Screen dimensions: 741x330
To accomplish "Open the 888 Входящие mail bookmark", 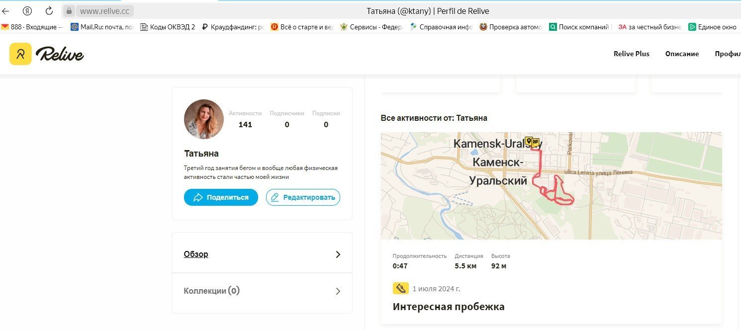I will [32, 27].
